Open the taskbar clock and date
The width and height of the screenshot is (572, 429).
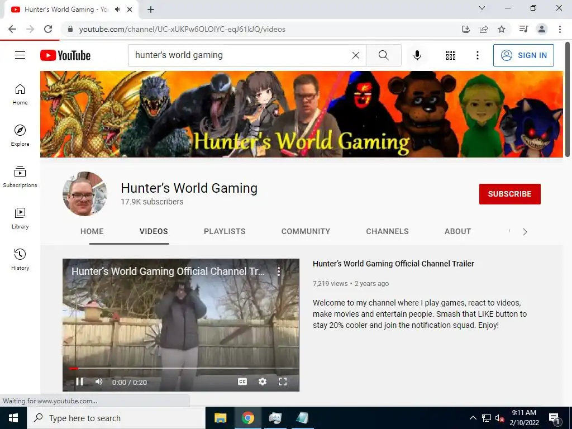click(x=524, y=418)
